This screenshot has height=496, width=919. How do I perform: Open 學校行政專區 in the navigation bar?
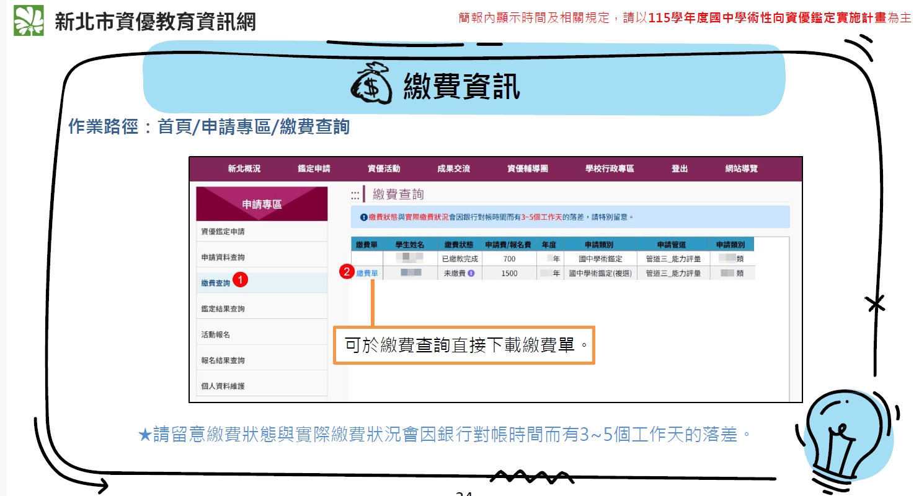(610, 168)
